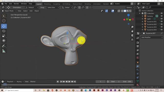Uncheck the Collection exclude checkbox

[142, 13]
